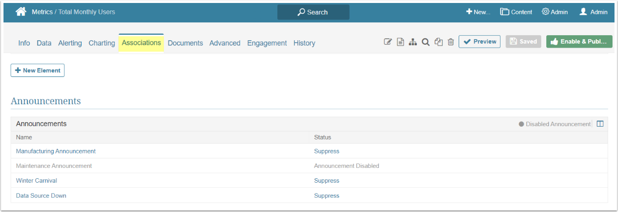Click the edit pencil icon
The width and height of the screenshot is (618, 212).
(388, 42)
